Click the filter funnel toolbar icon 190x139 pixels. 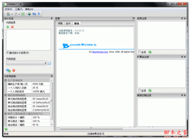coord(16,14)
